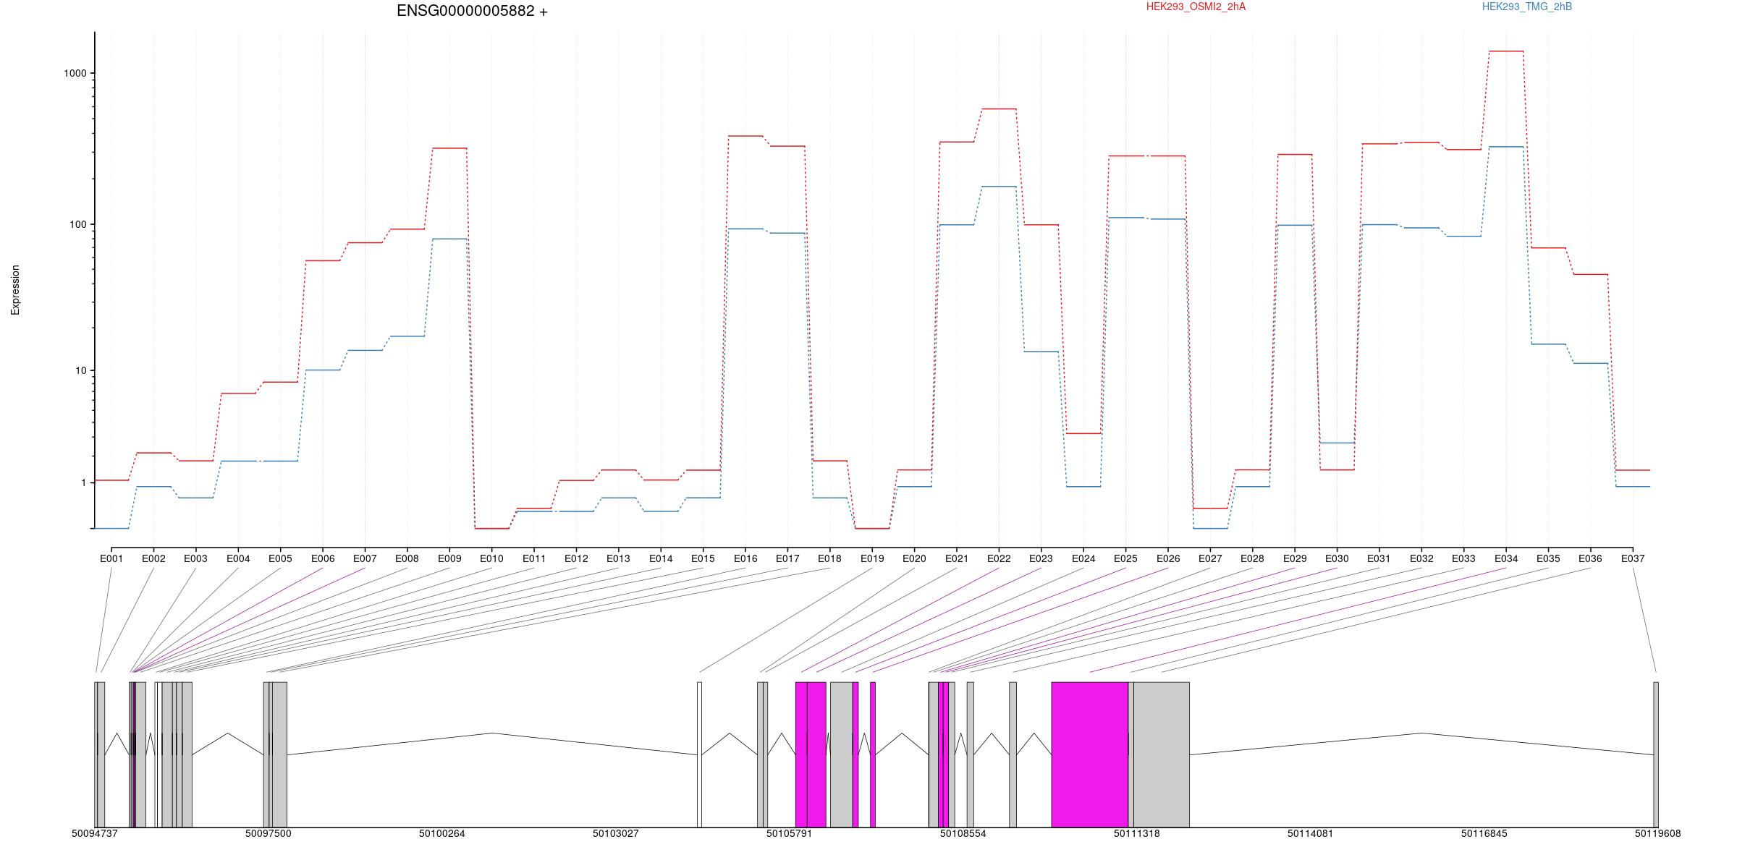Click the red line peak above E034

pyautogui.click(x=1506, y=51)
